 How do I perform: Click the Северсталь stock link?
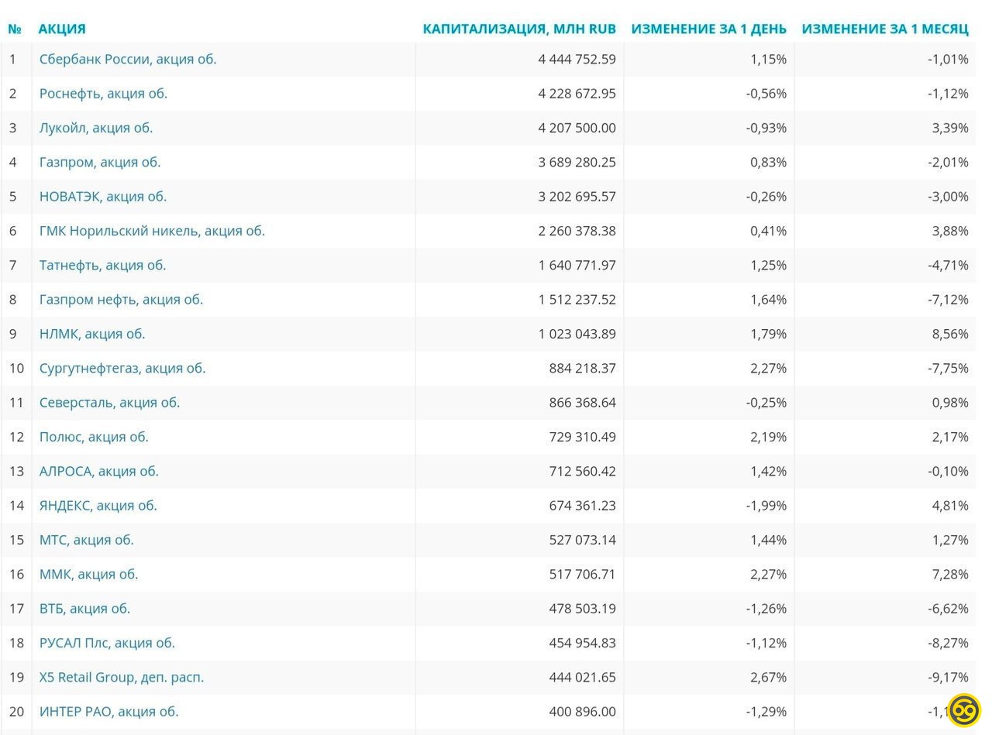coord(109,403)
